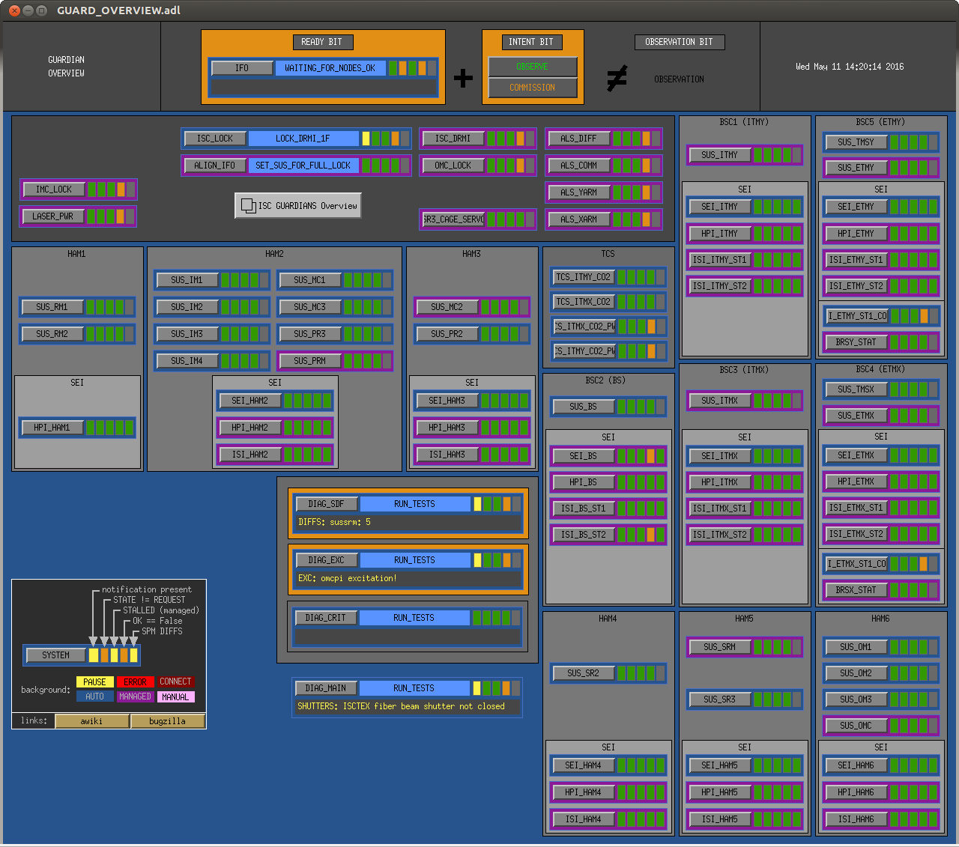Click the OBSERVE intent button
The width and height of the screenshot is (959, 847).
(x=533, y=67)
